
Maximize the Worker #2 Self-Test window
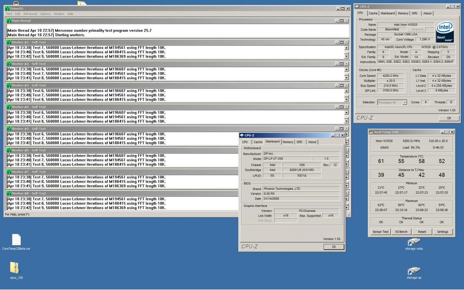tap(342, 64)
